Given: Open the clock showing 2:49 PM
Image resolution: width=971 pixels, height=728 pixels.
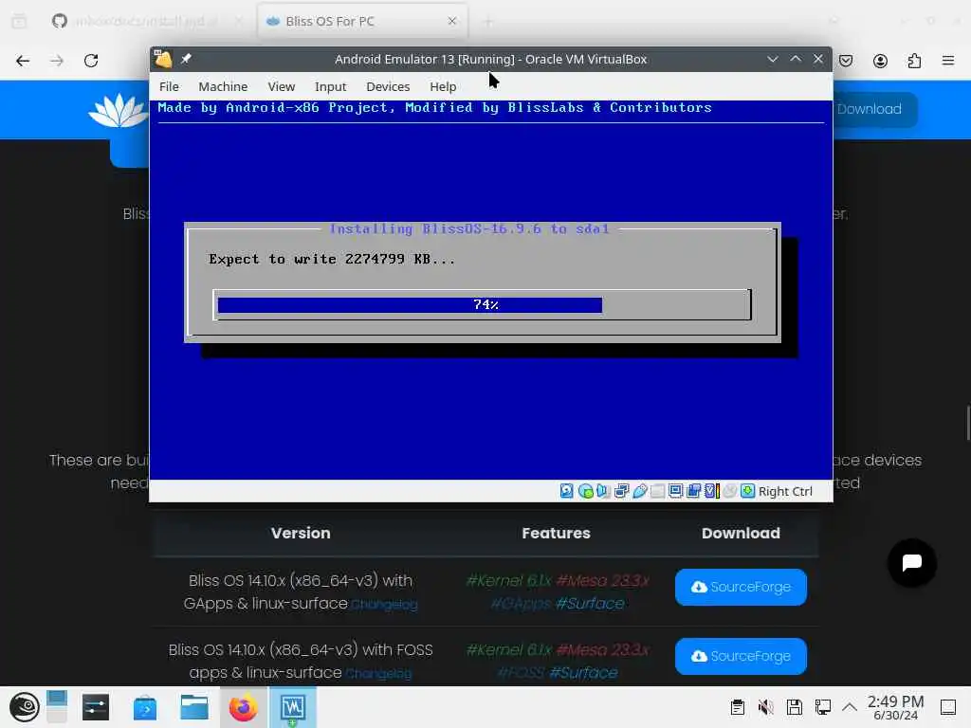Looking at the screenshot, I should pyautogui.click(x=895, y=707).
